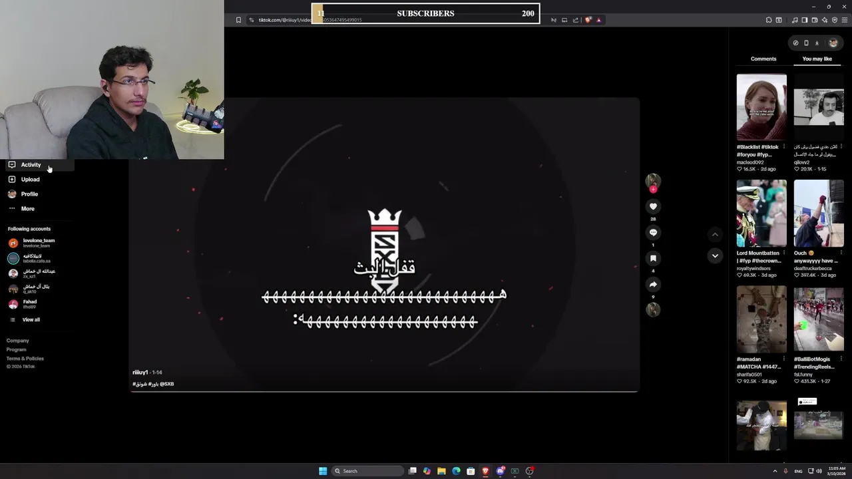The image size is (852, 479).
Task: Open Microsoft Edge from the taskbar
Action: [456, 471]
